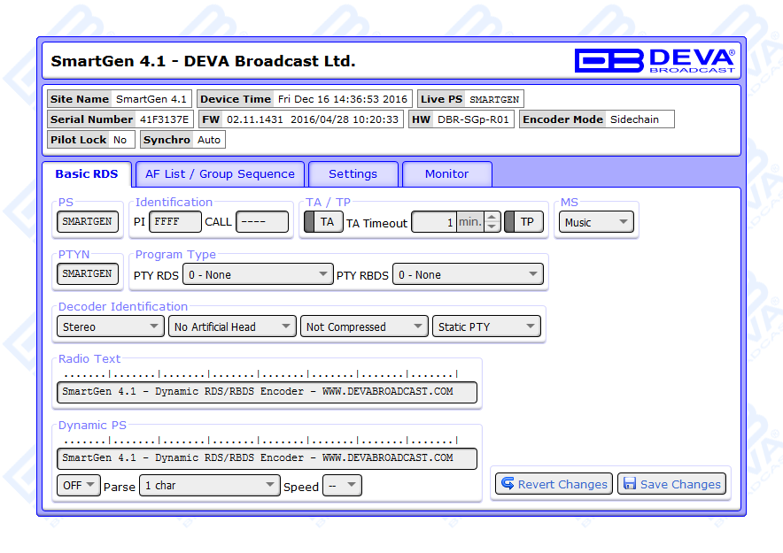The height and width of the screenshot is (553, 783).
Task: Expand the PTY RBDS dropdown
Action: point(468,275)
